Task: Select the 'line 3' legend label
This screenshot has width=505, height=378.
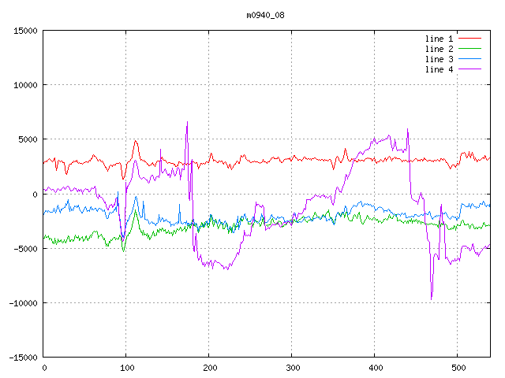Action: (439, 59)
